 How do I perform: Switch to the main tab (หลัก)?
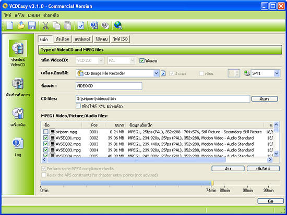[45, 39]
